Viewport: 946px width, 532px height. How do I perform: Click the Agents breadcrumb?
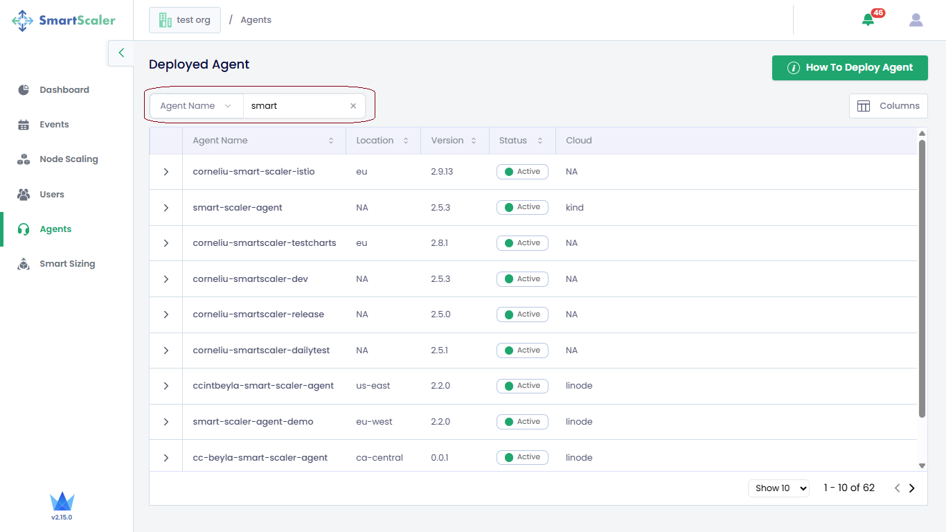(x=256, y=20)
